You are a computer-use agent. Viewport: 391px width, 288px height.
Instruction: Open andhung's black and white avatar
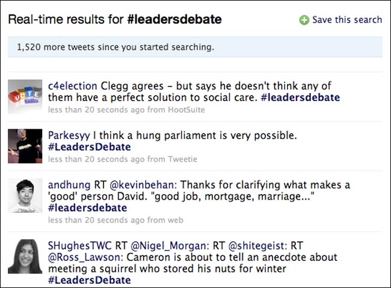coord(25,195)
